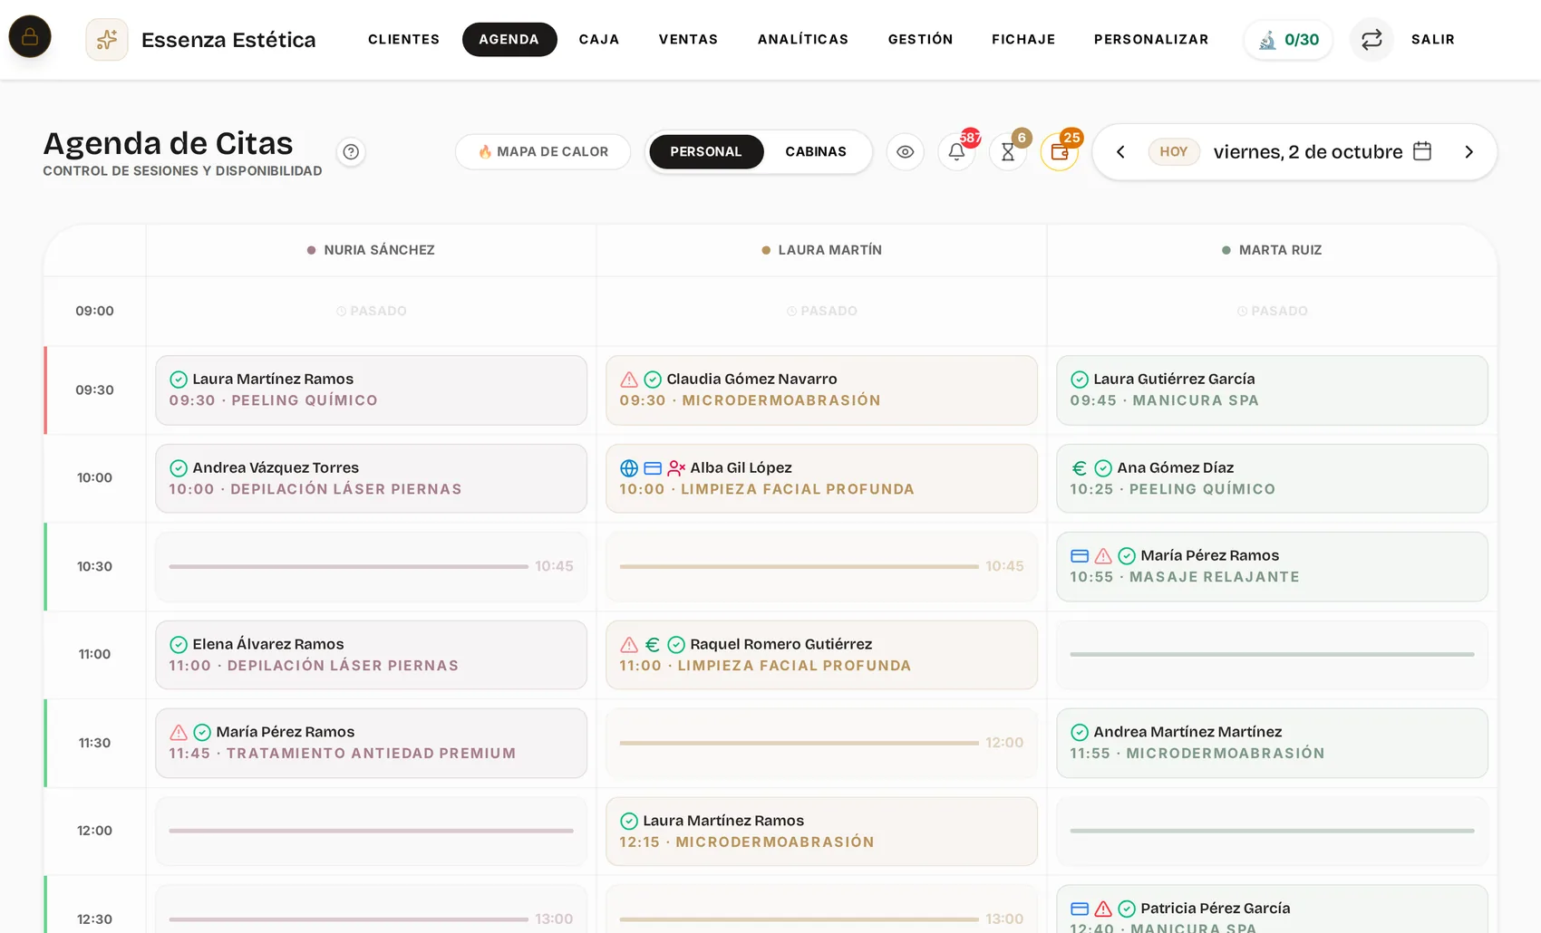Open the Gestión menu
Viewport: 1541px width, 933px height.
coord(920,40)
